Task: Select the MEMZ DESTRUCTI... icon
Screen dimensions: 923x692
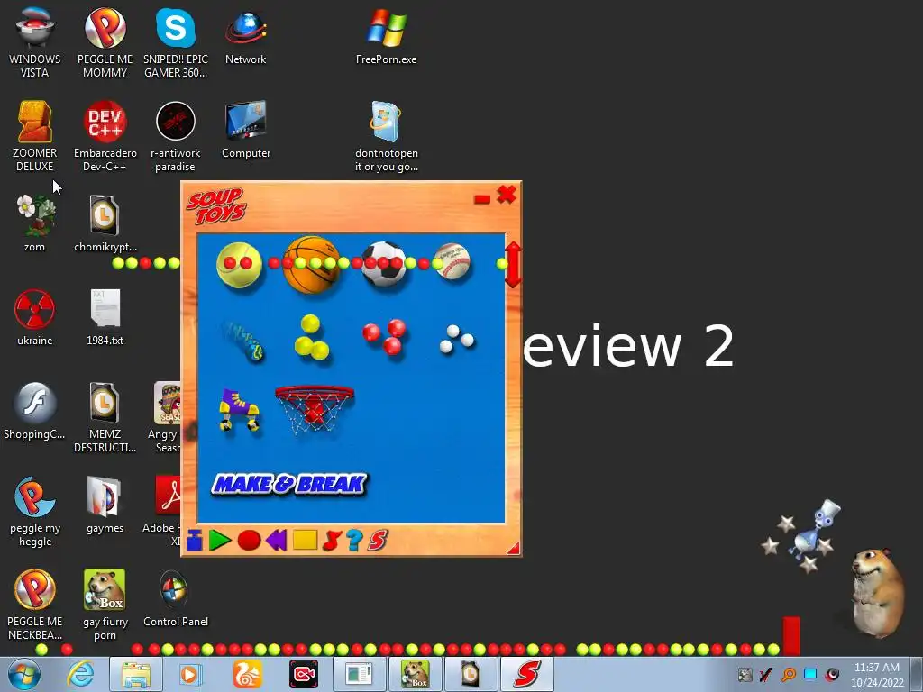Action: point(105,417)
